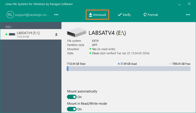196x113 pixels.
Task: Click the Verify button
Action: tap(124, 15)
